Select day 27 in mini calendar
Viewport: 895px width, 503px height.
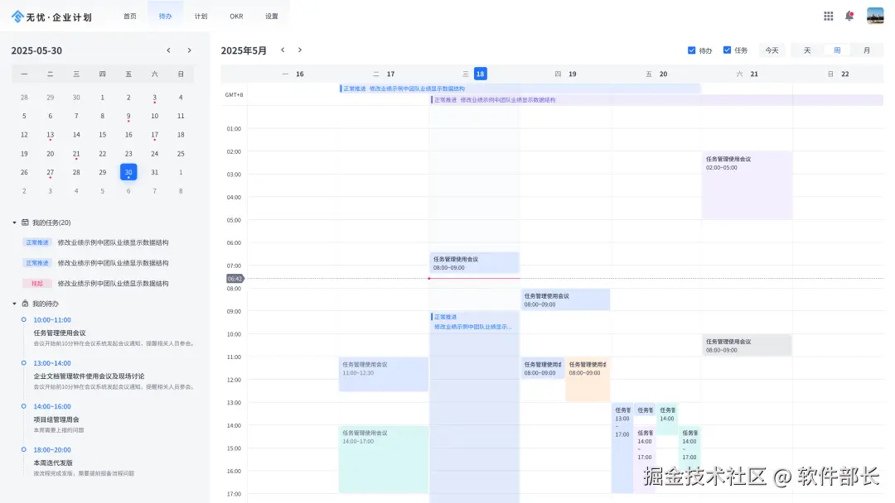click(x=51, y=172)
